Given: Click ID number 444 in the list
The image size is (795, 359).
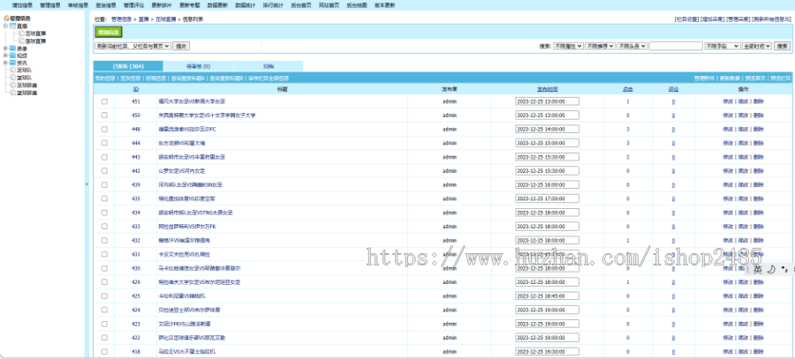Looking at the screenshot, I should coord(136,143).
